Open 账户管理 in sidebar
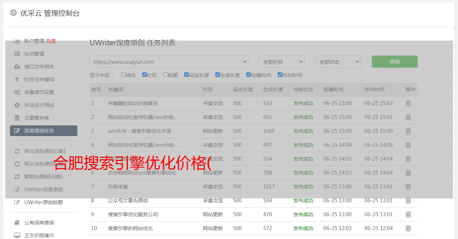Viewport: 458px width, 239px height. (x=34, y=41)
